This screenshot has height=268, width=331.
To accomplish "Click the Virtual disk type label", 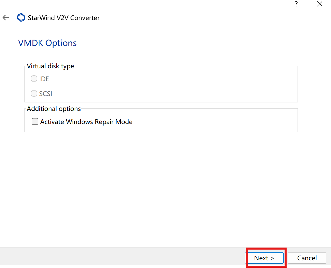I will (50, 66).
